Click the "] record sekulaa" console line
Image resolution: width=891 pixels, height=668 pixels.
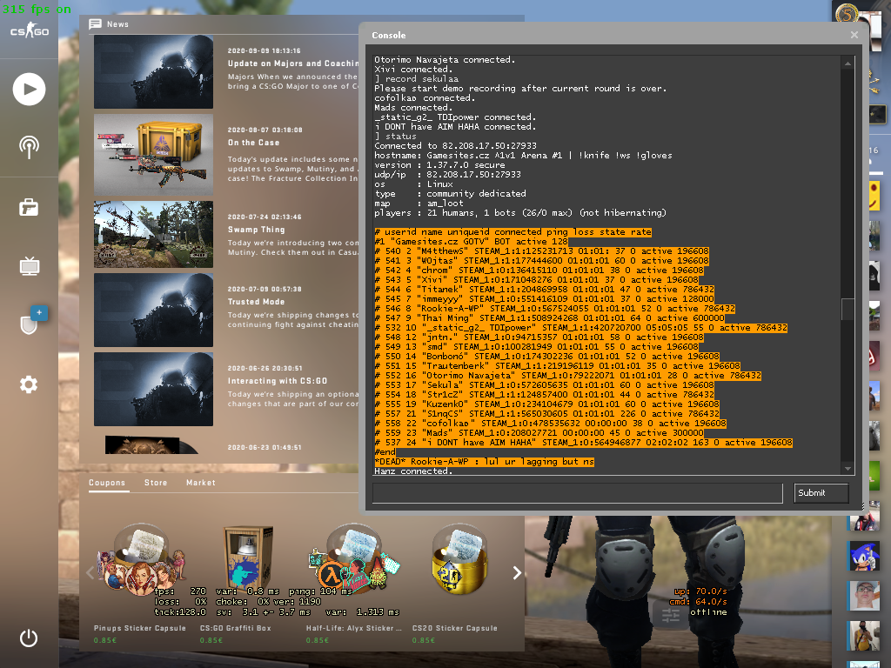(417, 79)
